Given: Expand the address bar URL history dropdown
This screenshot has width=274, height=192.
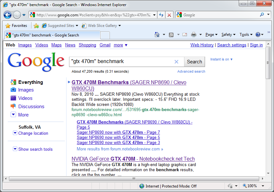Looking at the screenshot, I should [x=154, y=15].
